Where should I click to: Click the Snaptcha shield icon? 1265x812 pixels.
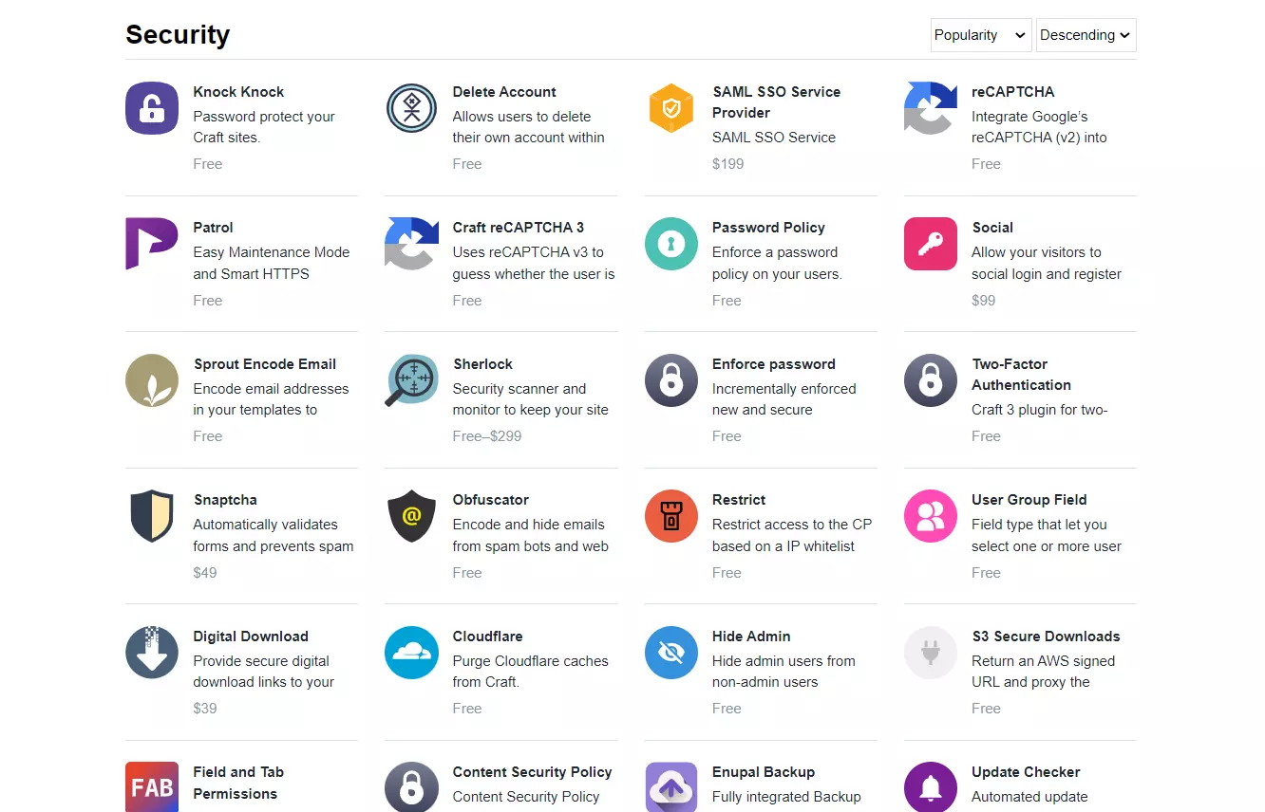coord(152,516)
